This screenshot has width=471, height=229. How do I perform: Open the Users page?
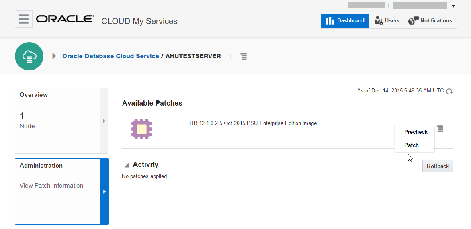click(x=387, y=21)
